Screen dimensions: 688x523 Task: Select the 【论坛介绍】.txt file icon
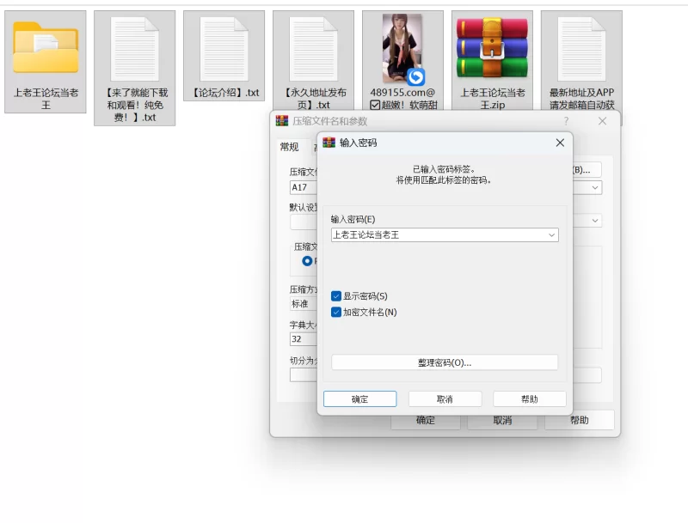coord(224,49)
